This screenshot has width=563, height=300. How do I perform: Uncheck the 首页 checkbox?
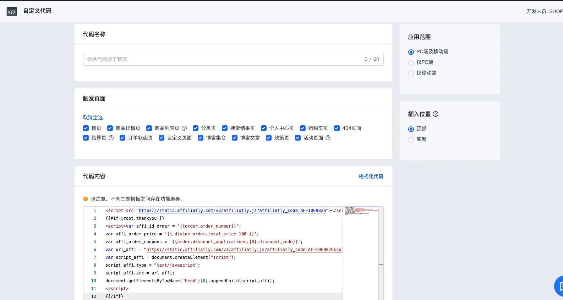point(86,128)
